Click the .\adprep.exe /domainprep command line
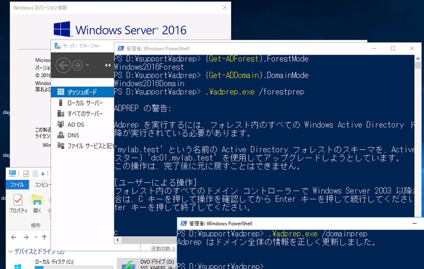Screen dimensions: 424x269 pyautogui.click(x=318, y=234)
